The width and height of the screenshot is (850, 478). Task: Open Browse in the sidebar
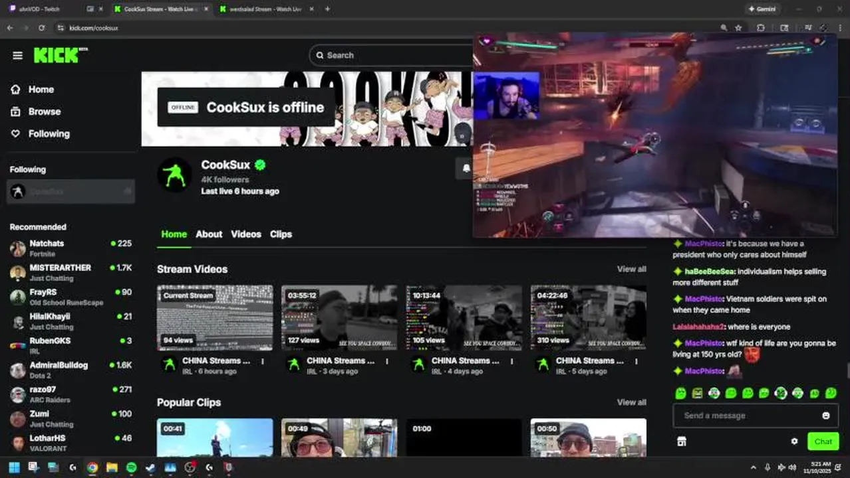tap(44, 112)
